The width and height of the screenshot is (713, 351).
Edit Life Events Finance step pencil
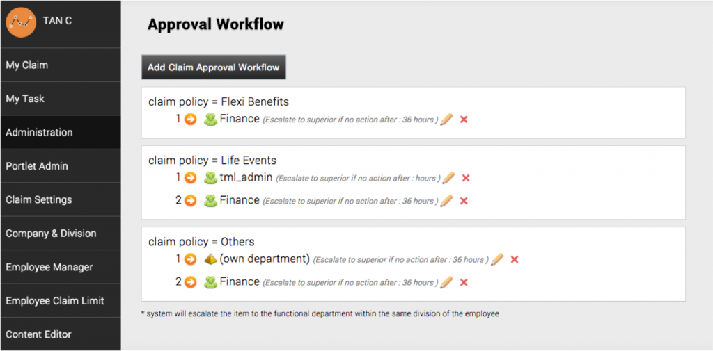coord(446,200)
